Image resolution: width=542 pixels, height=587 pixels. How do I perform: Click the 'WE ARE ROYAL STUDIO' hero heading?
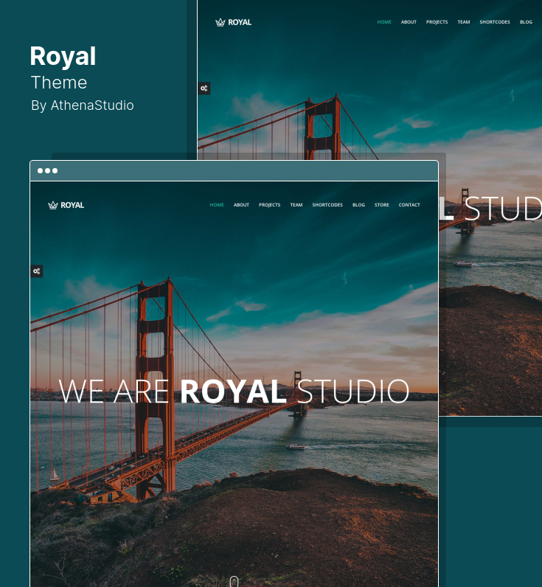tap(234, 391)
